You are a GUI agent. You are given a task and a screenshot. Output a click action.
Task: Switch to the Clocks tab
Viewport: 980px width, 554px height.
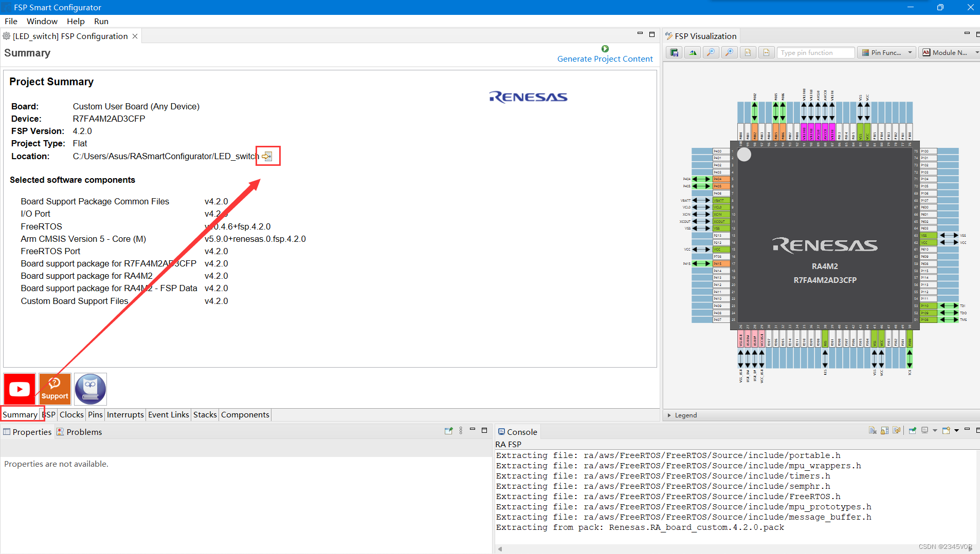(71, 415)
